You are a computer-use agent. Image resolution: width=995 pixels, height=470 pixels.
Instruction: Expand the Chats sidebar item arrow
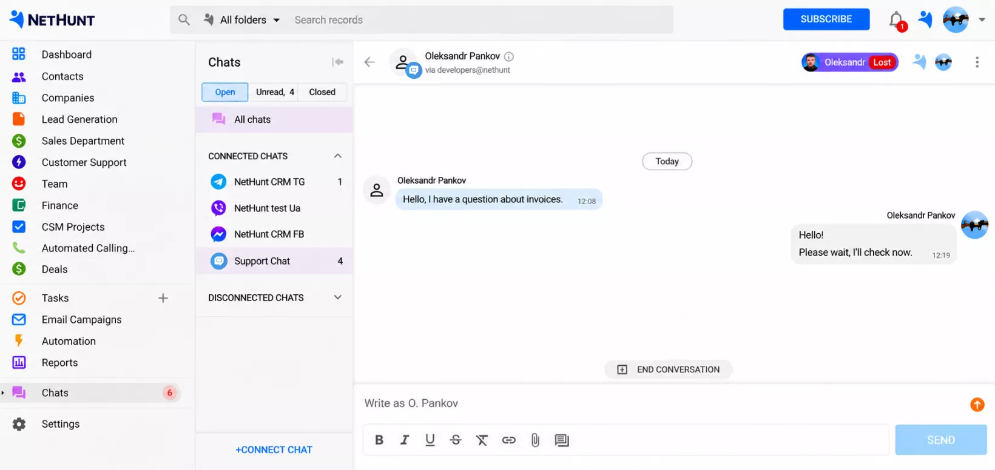tap(3, 393)
